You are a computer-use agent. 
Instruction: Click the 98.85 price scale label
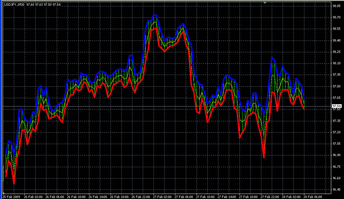pos(336,6)
